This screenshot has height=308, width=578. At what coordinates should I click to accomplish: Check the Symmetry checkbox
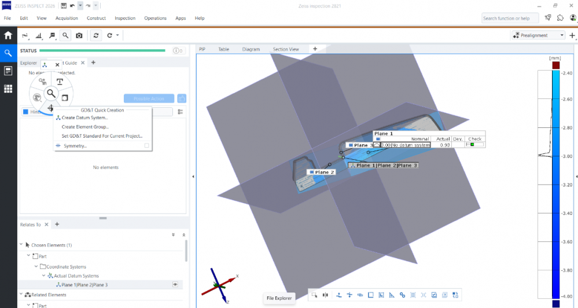[146, 146]
